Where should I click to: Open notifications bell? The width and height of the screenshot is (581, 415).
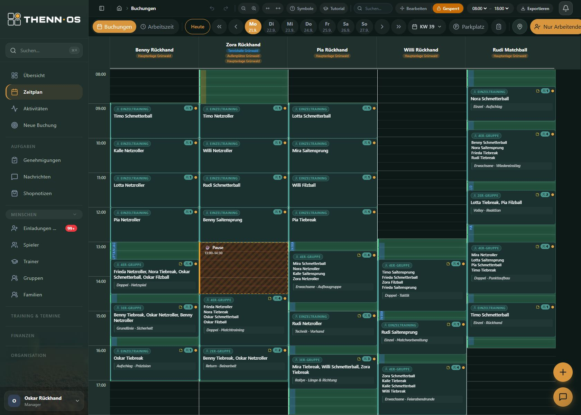(566, 8)
